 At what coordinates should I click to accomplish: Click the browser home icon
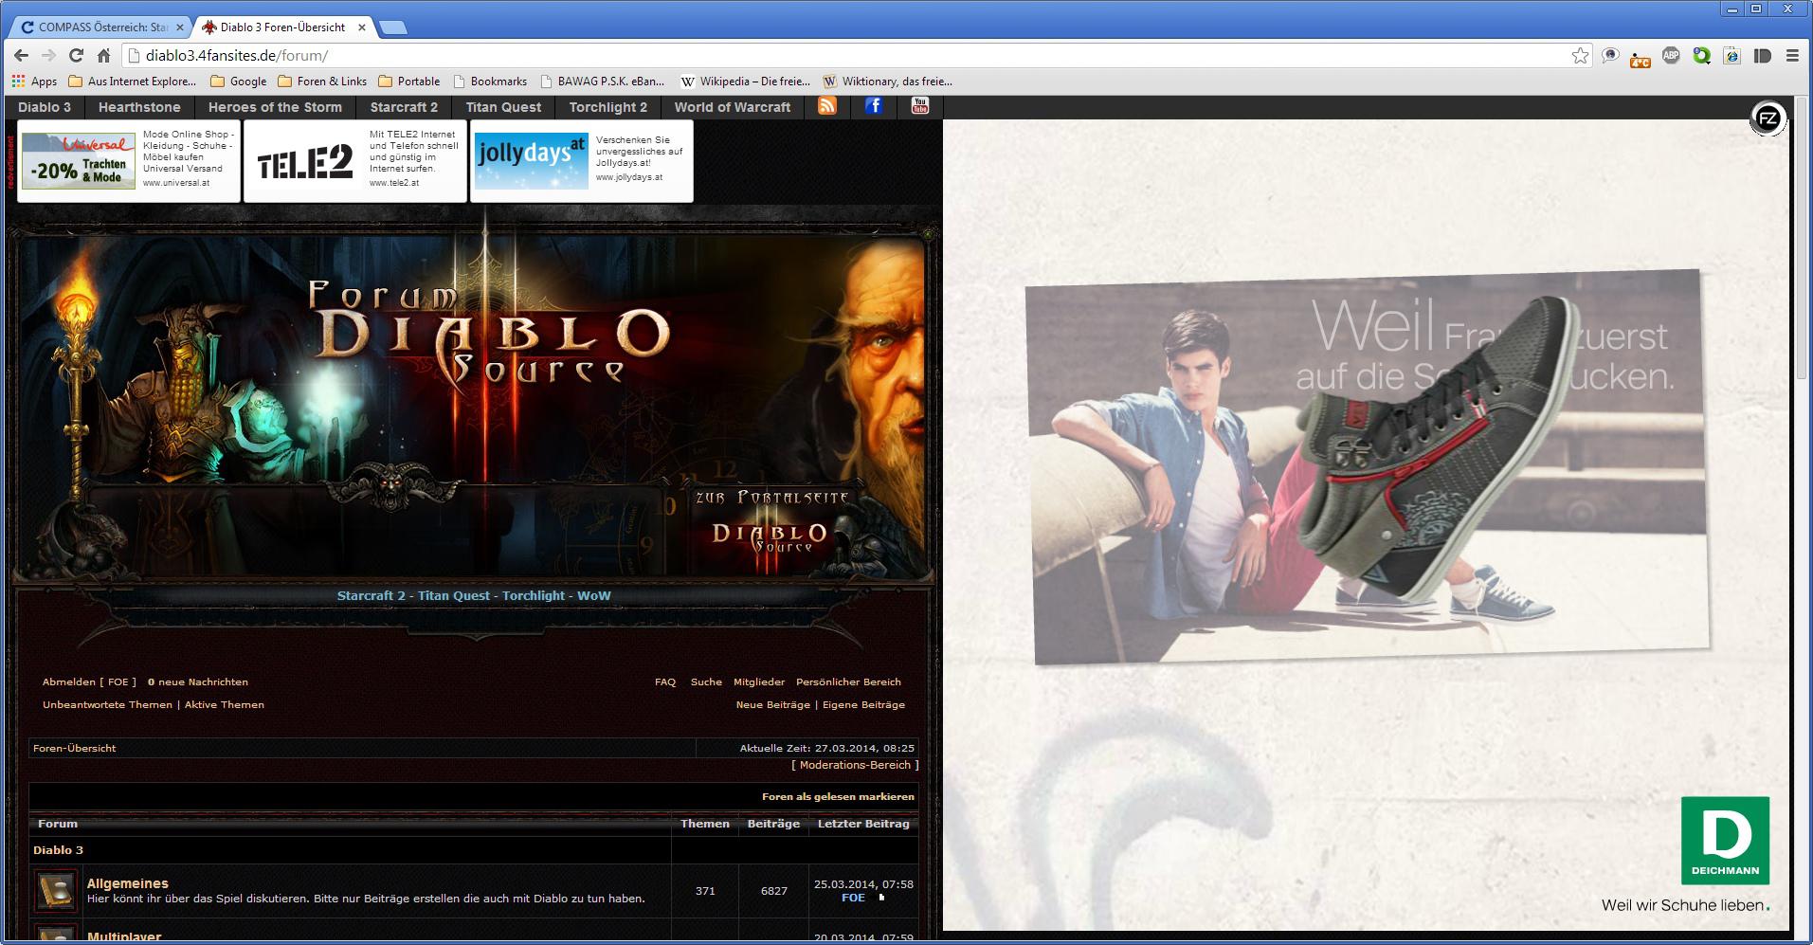104,56
